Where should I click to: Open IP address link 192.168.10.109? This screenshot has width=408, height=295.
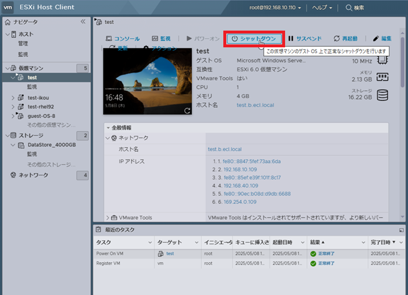coord(240,170)
